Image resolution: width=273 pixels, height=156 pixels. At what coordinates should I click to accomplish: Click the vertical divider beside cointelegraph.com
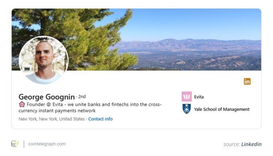click(x=24, y=144)
